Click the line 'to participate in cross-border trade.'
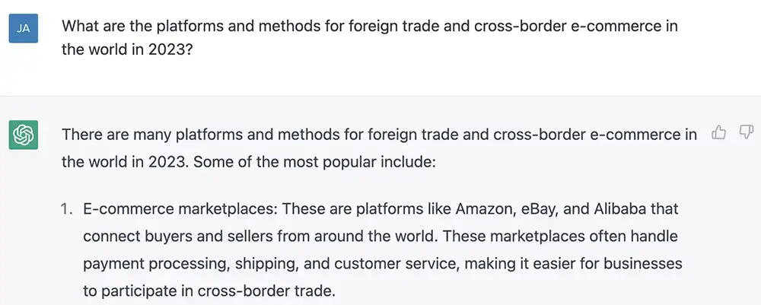Screen dimensions: 761x305 click(x=209, y=291)
